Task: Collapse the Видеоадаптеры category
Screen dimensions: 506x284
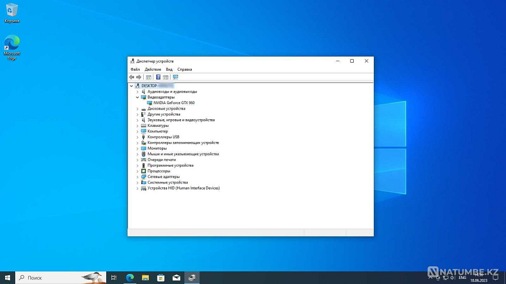Action: point(138,98)
